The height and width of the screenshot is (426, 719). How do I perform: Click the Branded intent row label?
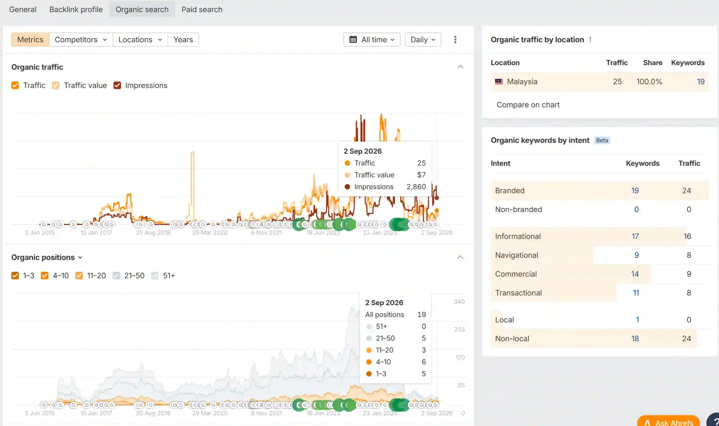coord(509,191)
